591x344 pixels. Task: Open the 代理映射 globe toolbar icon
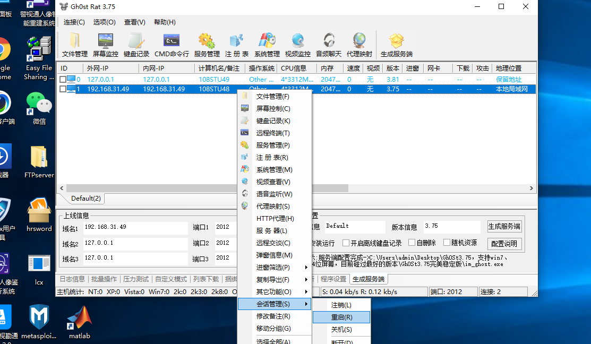pos(359,45)
